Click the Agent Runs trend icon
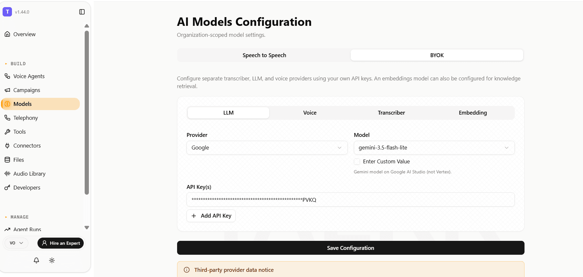The height and width of the screenshot is (277, 583). pos(7,229)
